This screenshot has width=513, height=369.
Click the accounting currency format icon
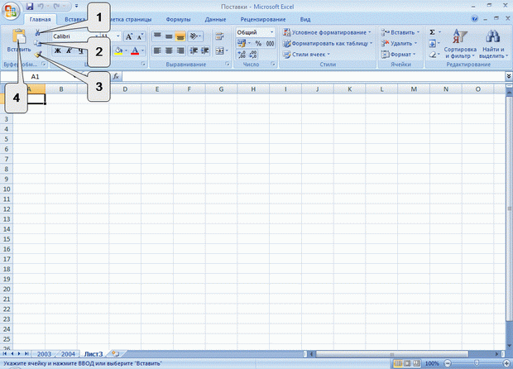tap(242, 43)
